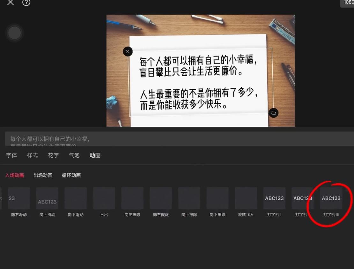Viewport: 354px width, 269px height.
Task: Select the 向左擦除 wipe left animation
Action: 132,198
